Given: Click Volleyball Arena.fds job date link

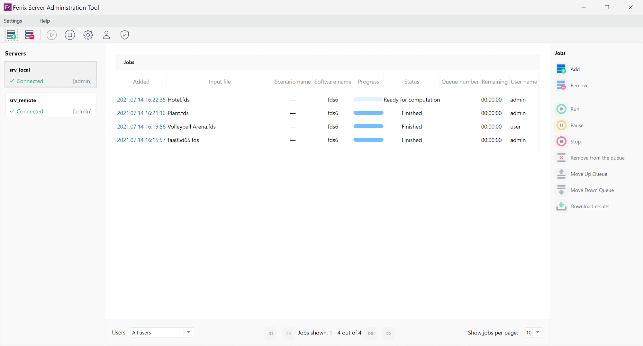Looking at the screenshot, I should click(141, 126).
